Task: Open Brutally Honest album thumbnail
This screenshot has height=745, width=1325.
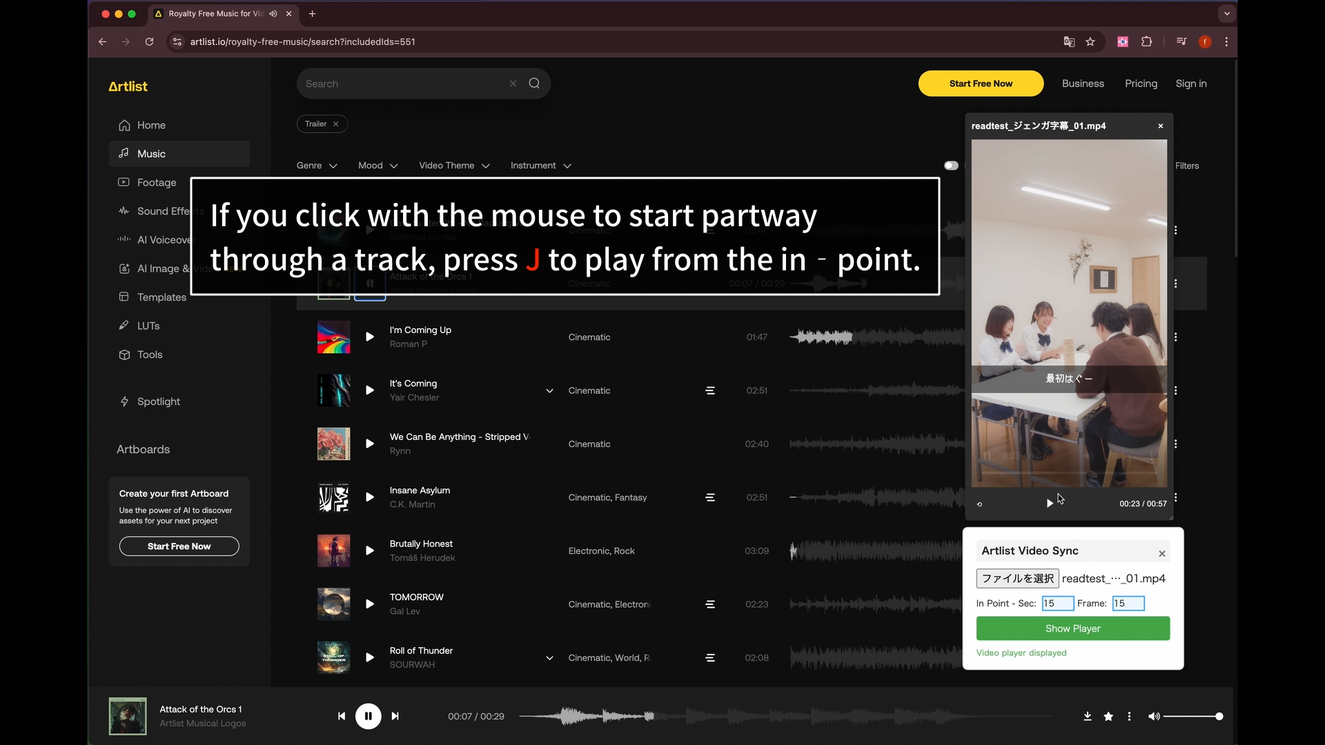Action: pyautogui.click(x=333, y=550)
